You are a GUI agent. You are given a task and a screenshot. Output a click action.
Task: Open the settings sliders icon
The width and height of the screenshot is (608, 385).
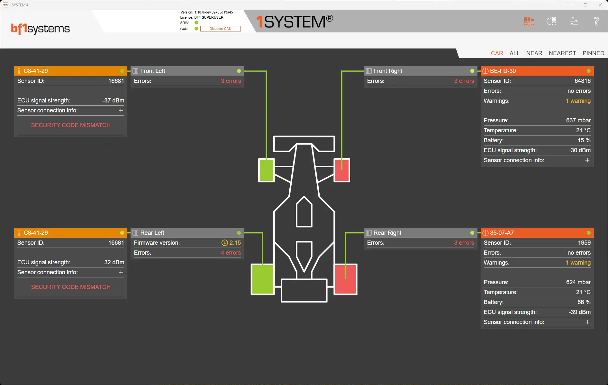click(574, 22)
